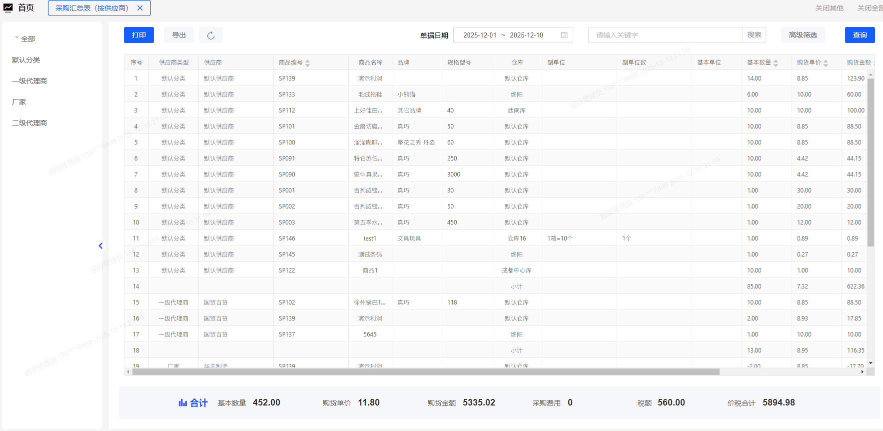Sort by 商品编号 column
Viewport: 883px width, 431px height.
(x=307, y=63)
